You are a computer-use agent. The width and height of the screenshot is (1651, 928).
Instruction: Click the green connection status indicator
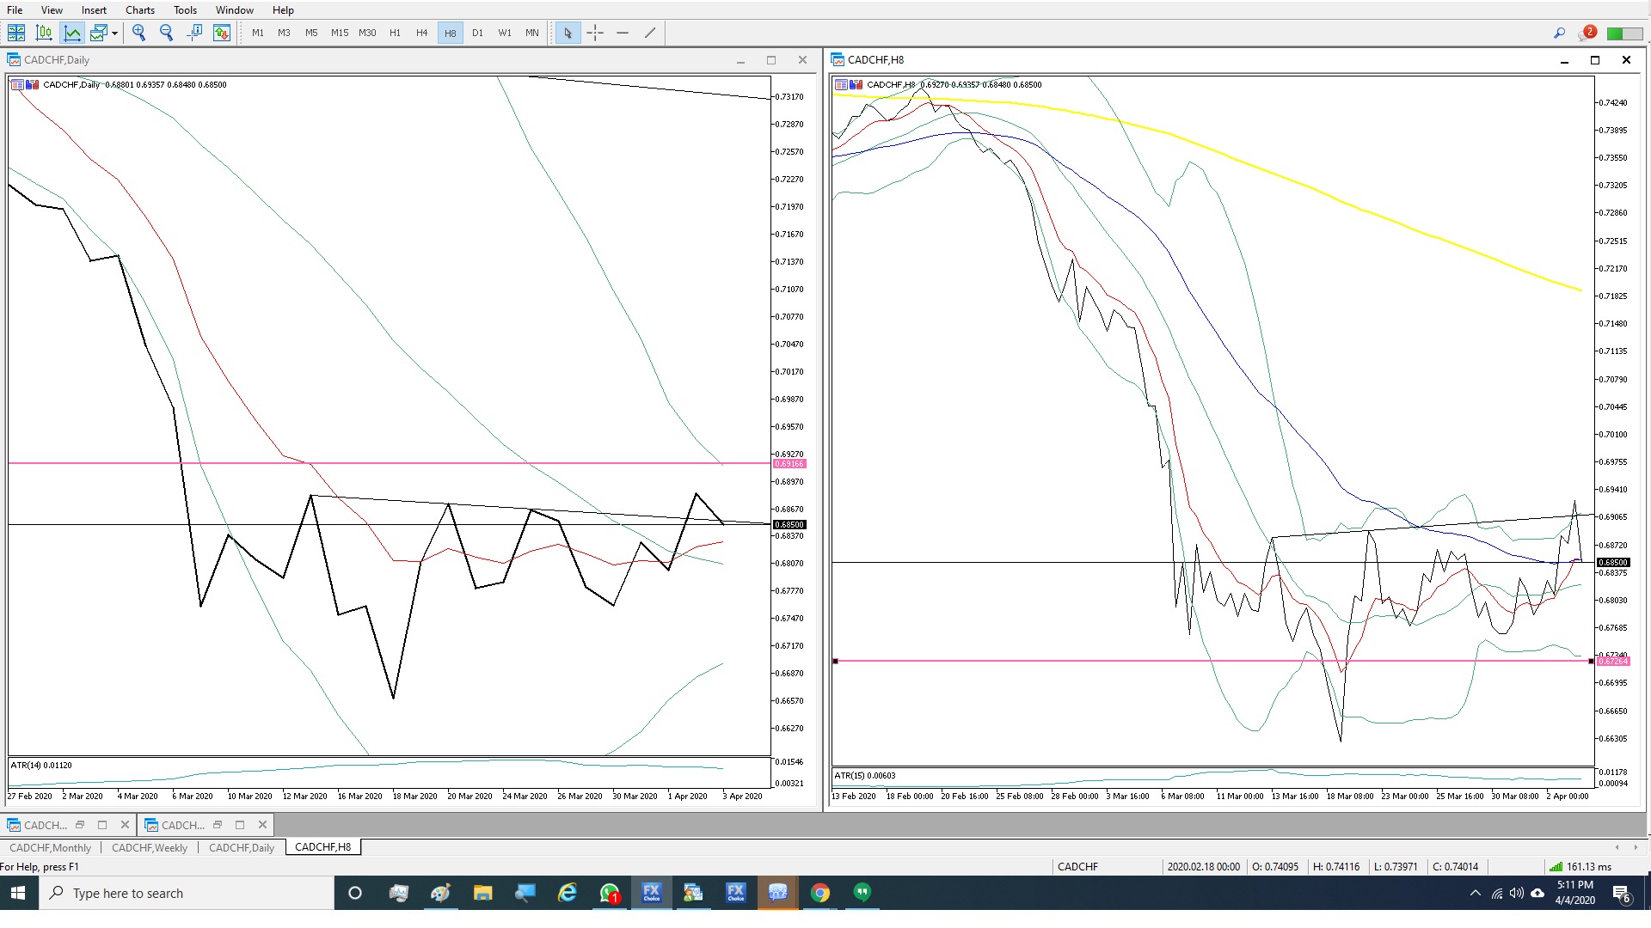(x=1624, y=34)
